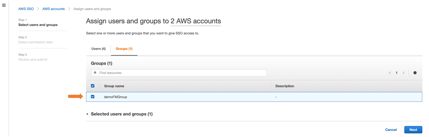Open AWS SSO breadcrumb link

coord(26,9)
